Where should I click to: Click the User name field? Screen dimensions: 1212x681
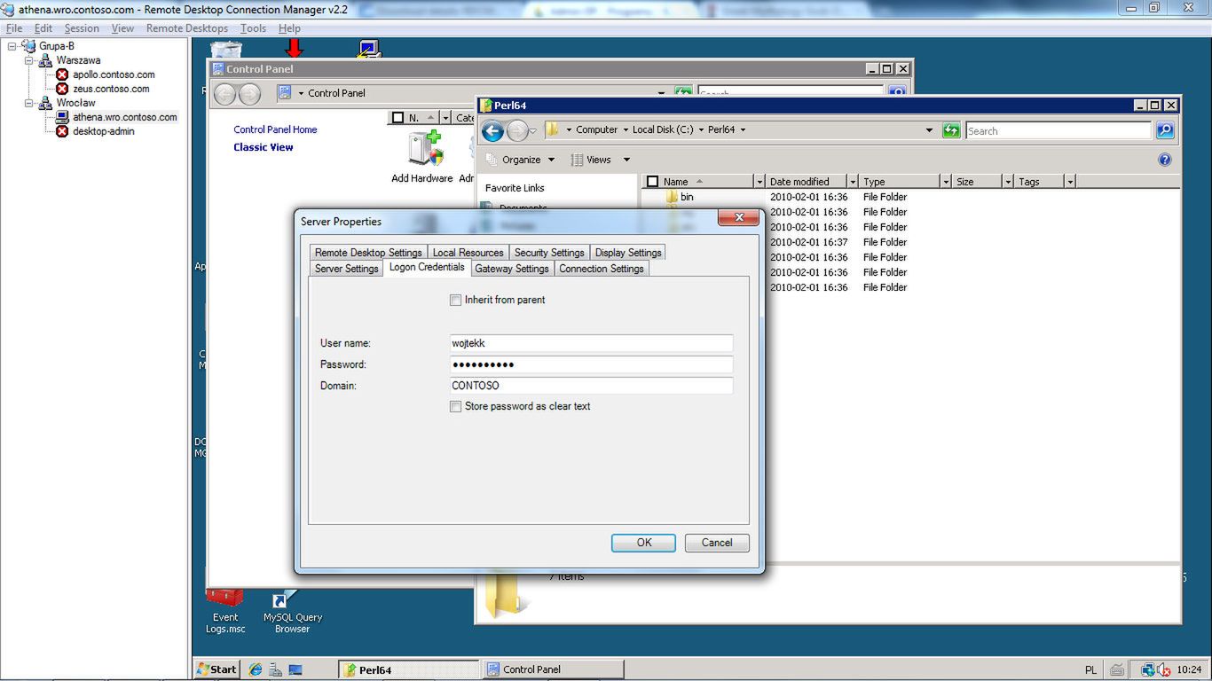pos(591,343)
